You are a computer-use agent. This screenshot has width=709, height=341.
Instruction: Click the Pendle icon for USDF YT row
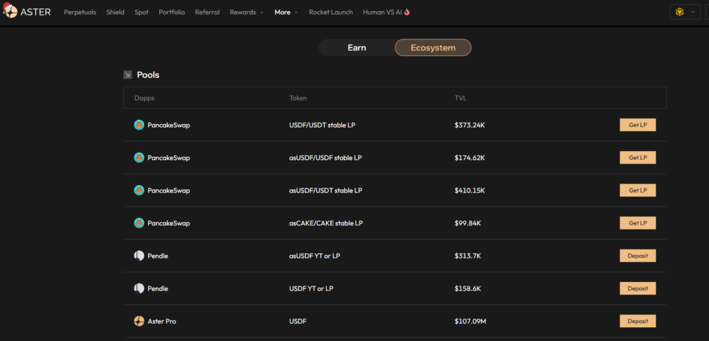(138, 288)
